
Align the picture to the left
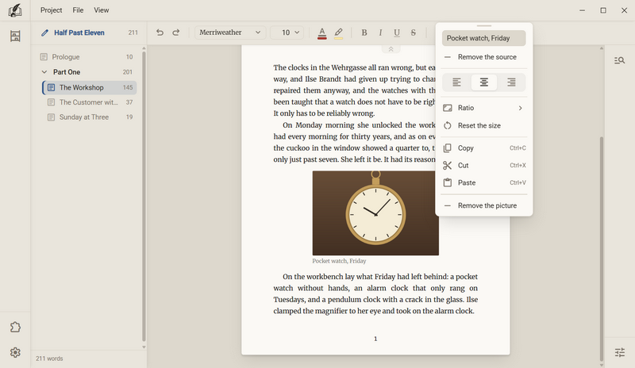pyautogui.click(x=456, y=82)
